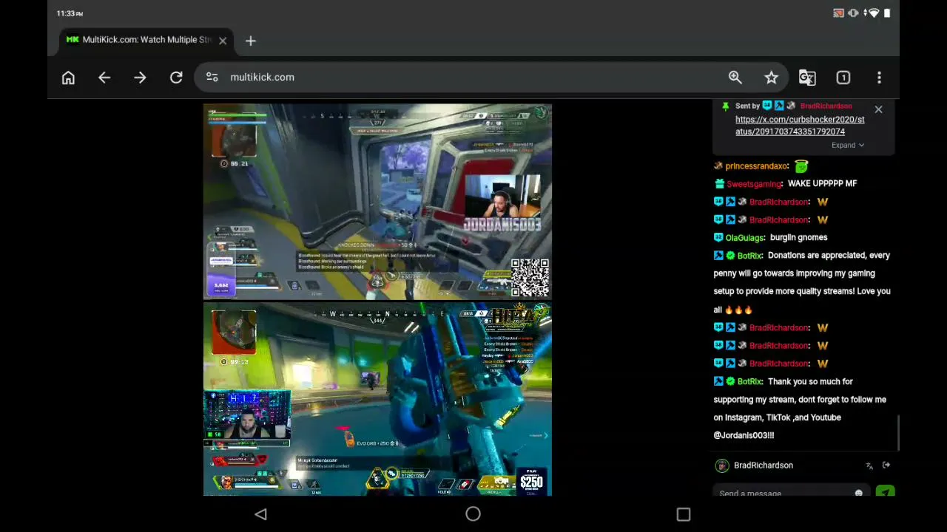Open the Google Translate icon

(x=807, y=78)
